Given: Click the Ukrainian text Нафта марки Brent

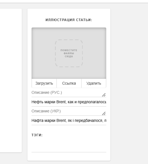Looking at the screenshot, I should pyautogui.click(x=69, y=120).
